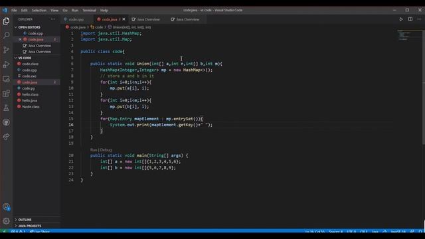
Task: Open code.java in the VS CODE folder
Action: pos(30,82)
